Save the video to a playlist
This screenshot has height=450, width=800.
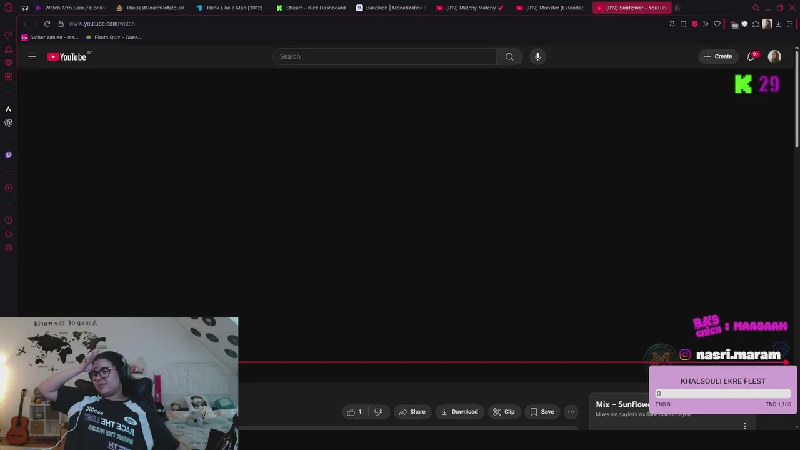[x=542, y=412]
